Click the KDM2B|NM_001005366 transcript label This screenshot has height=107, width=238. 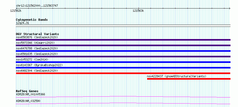(x=30, y=95)
